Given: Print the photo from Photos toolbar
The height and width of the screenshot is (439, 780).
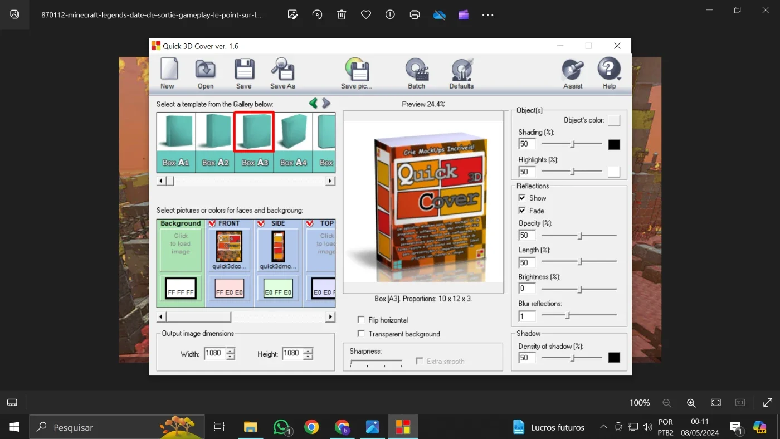Looking at the screenshot, I should (x=415, y=15).
